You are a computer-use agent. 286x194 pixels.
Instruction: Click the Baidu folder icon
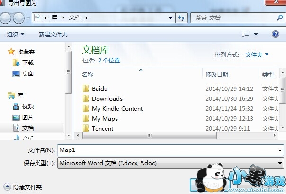tap(86, 88)
